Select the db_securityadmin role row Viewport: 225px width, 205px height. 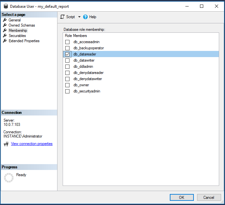tap(87, 91)
